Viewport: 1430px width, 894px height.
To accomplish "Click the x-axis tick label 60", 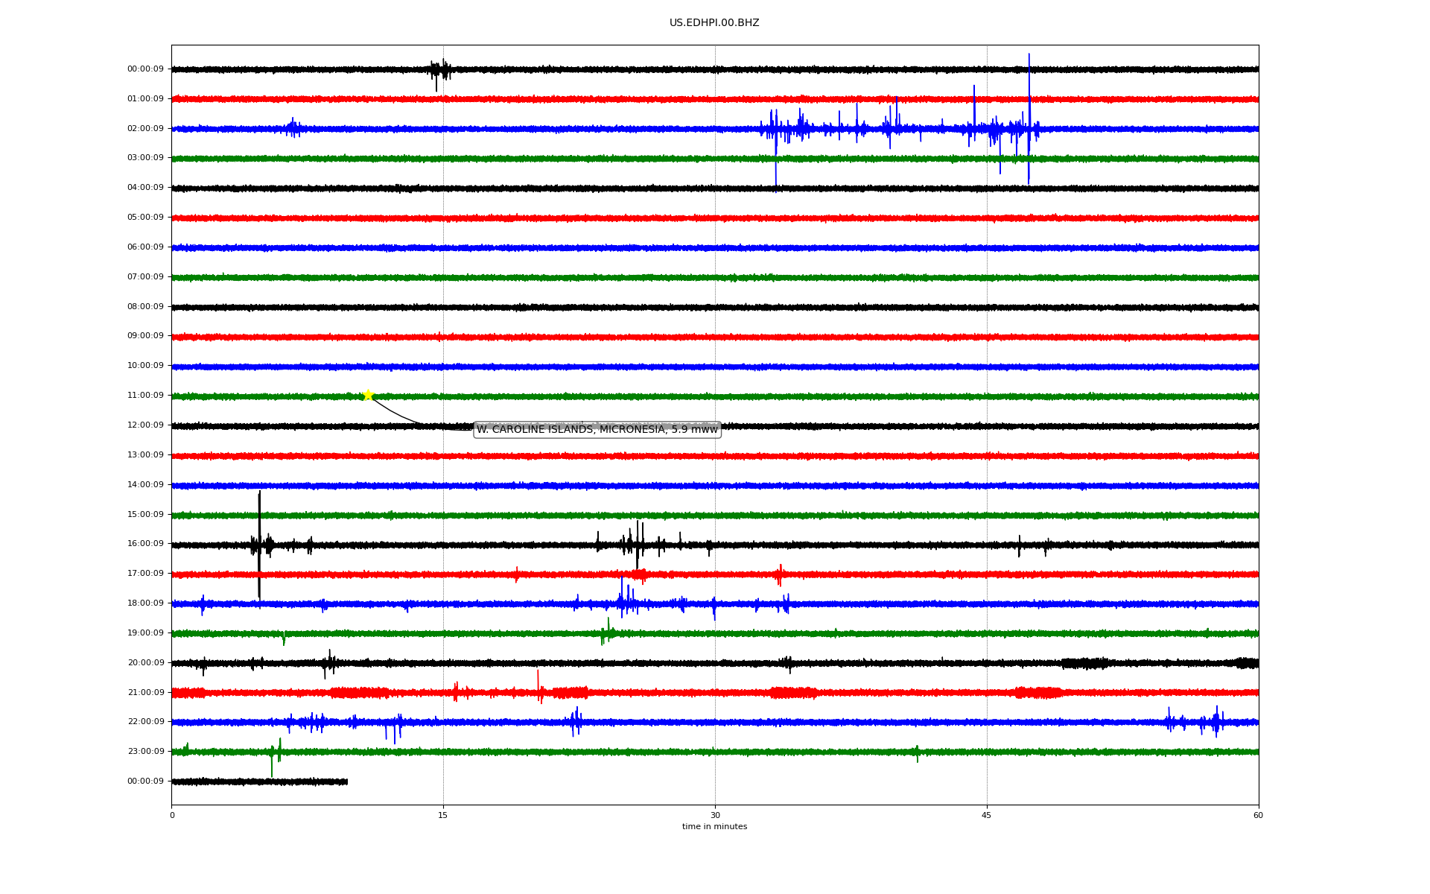I will coord(1258,815).
